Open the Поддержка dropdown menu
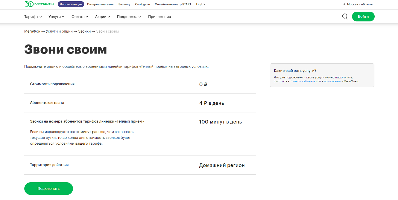This screenshot has width=398, height=200. pos(129,17)
